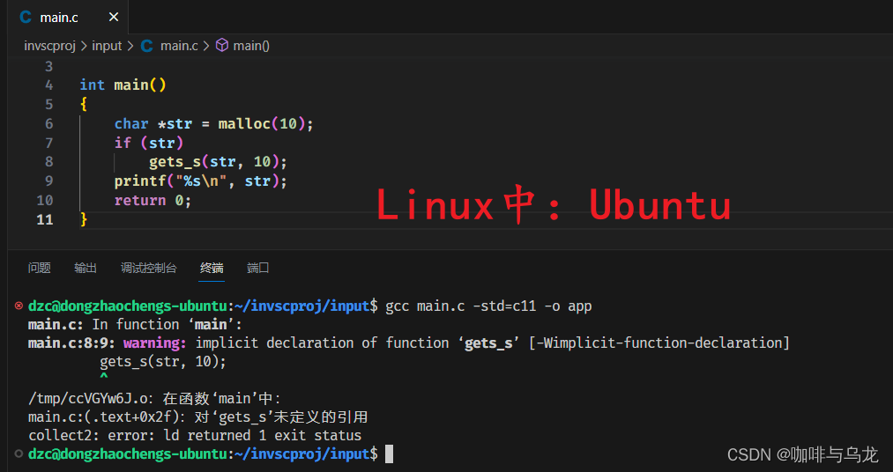Click '[-Wimplicit-function-declaration]' in the warning
The height and width of the screenshot is (472, 893).
(659, 343)
